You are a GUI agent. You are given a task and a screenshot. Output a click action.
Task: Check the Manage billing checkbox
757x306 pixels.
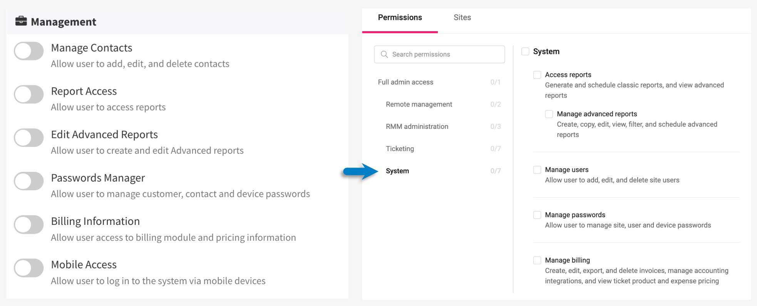tap(537, 260)
